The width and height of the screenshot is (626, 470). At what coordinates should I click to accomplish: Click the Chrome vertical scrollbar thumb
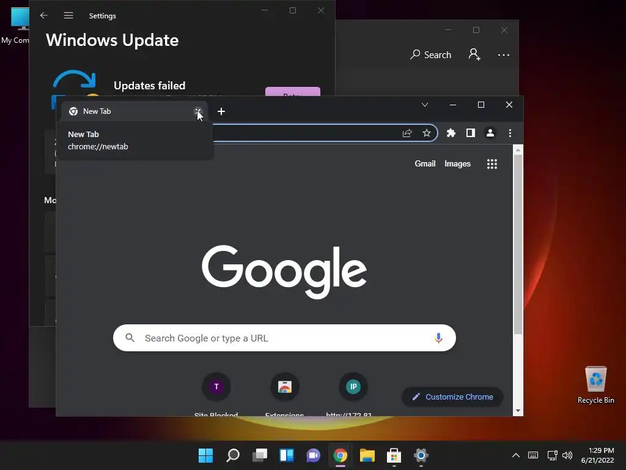[518, 244]
